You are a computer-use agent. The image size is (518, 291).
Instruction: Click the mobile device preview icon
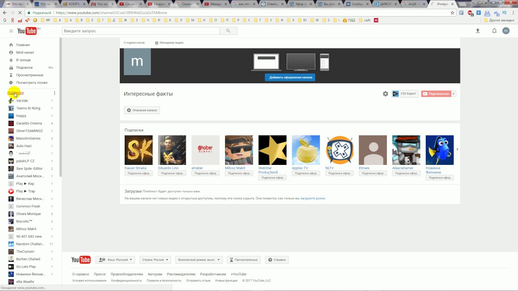pyautogui.click(x=324, y=62)
